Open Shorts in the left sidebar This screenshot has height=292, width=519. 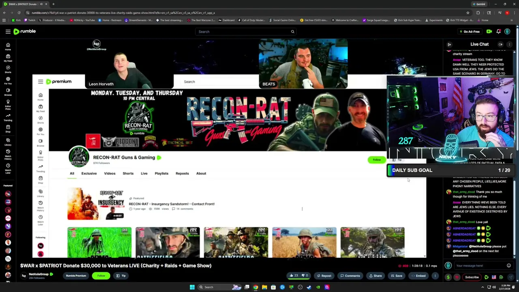(x=8, y=69)
